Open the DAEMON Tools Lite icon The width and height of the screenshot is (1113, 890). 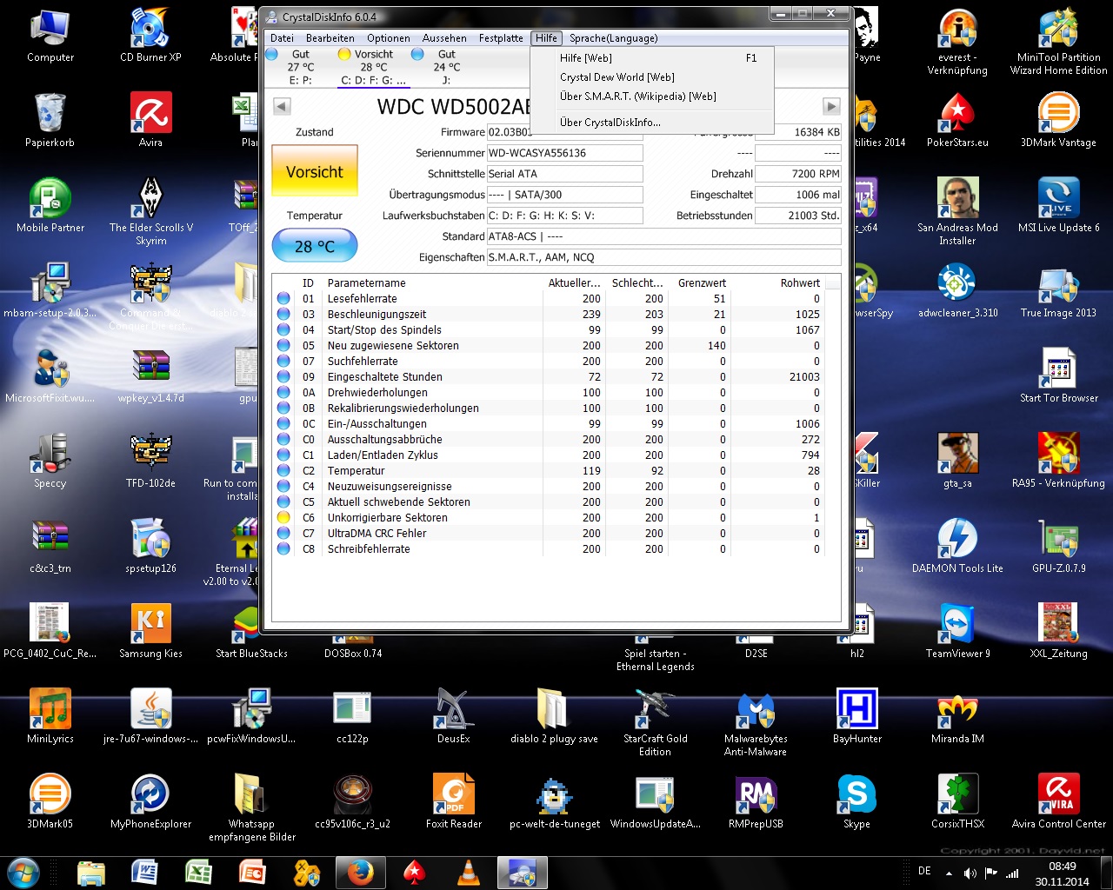click(x=957, y=547)
